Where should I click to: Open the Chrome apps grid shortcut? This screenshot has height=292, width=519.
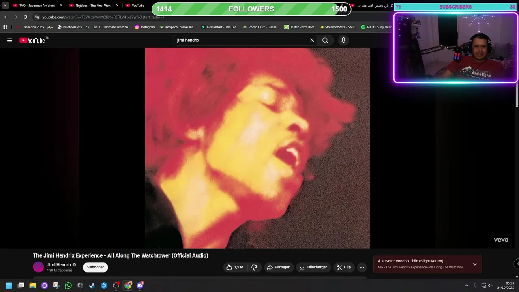point(5,27)
